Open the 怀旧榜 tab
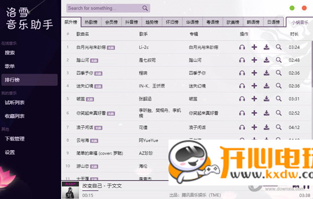The height and width of the screenshot is (199, 313). 172,22
